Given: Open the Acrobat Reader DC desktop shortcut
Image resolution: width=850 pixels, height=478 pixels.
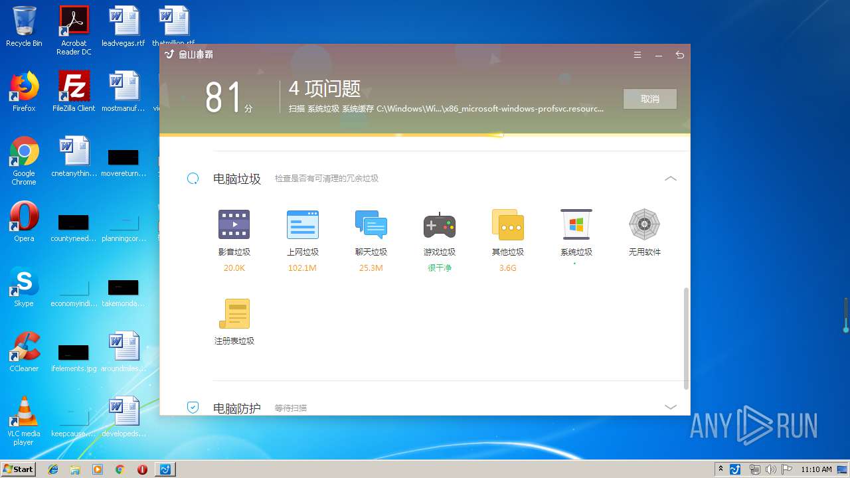Looking at the screenshot, I should [x=74, y=30].
